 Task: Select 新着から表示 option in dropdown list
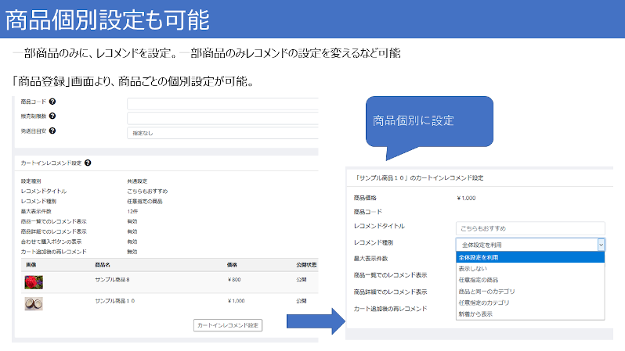point(530,314)
